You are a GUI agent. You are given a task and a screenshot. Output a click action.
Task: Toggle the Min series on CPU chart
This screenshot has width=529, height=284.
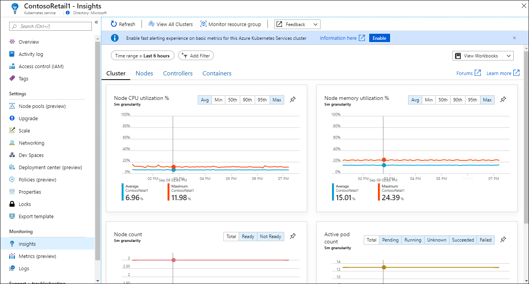pos(218,100)
